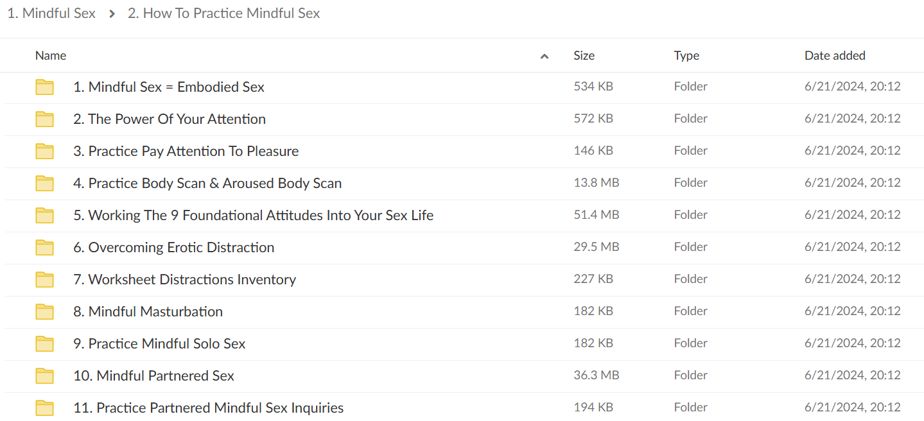Viewport: 924px width, 421px height.
Task: Open the folder icon for Overcoming Erotic Distraction
Action: click(x=44, y=248)
